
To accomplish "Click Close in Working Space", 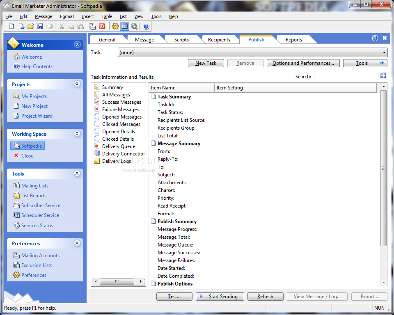I will click(x=27, y=155).
